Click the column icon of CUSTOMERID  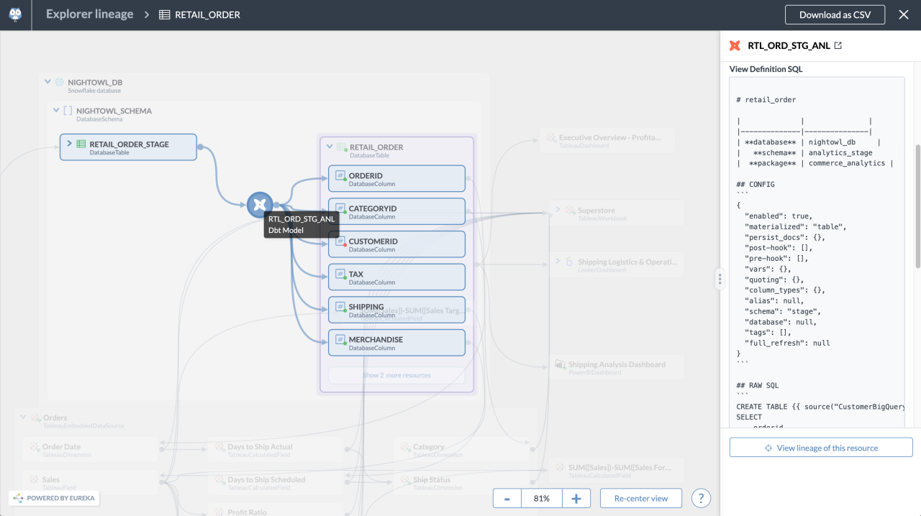pos(341,241)
